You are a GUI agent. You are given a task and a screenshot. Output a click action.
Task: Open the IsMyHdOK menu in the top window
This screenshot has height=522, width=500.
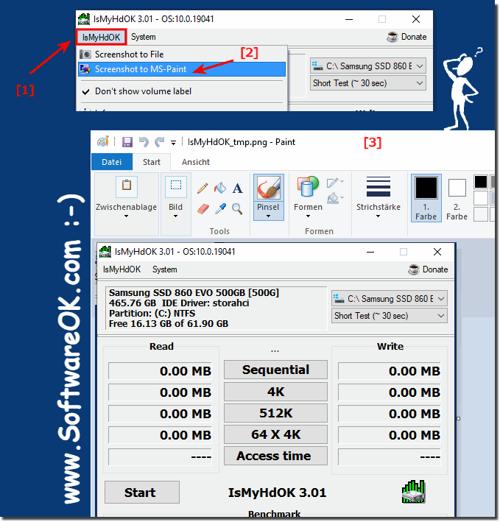pos(101,37)
